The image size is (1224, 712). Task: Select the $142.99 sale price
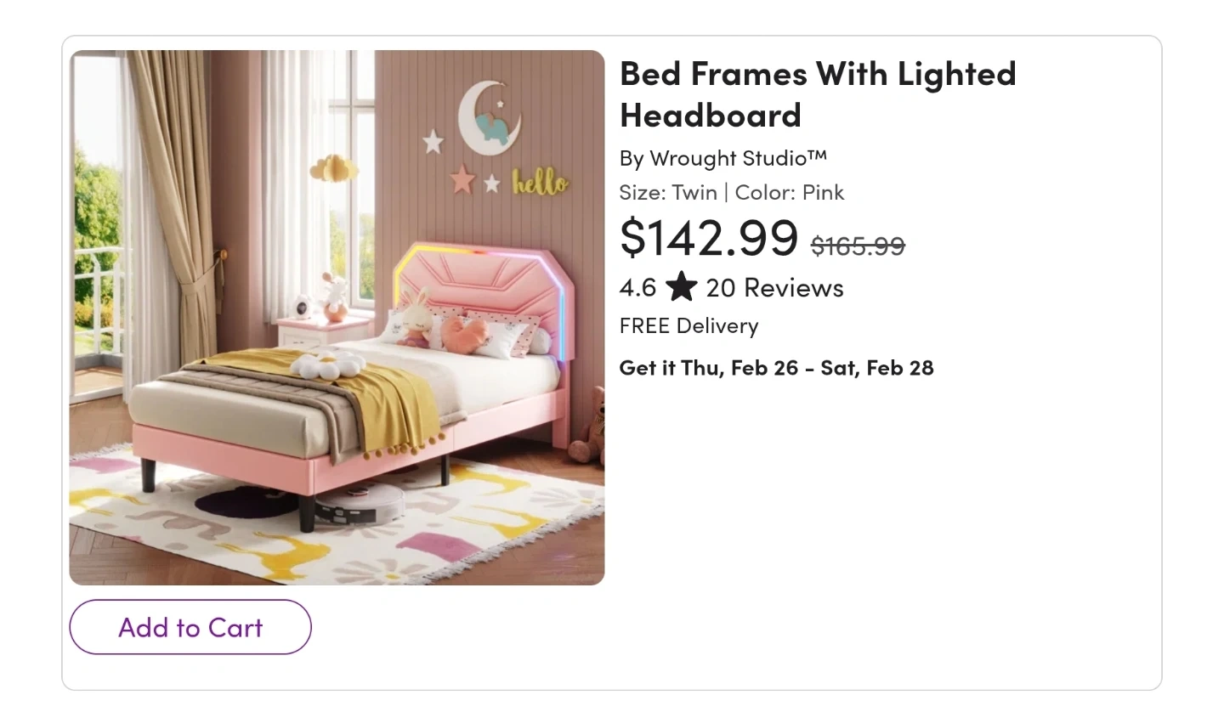click(709, 237)
